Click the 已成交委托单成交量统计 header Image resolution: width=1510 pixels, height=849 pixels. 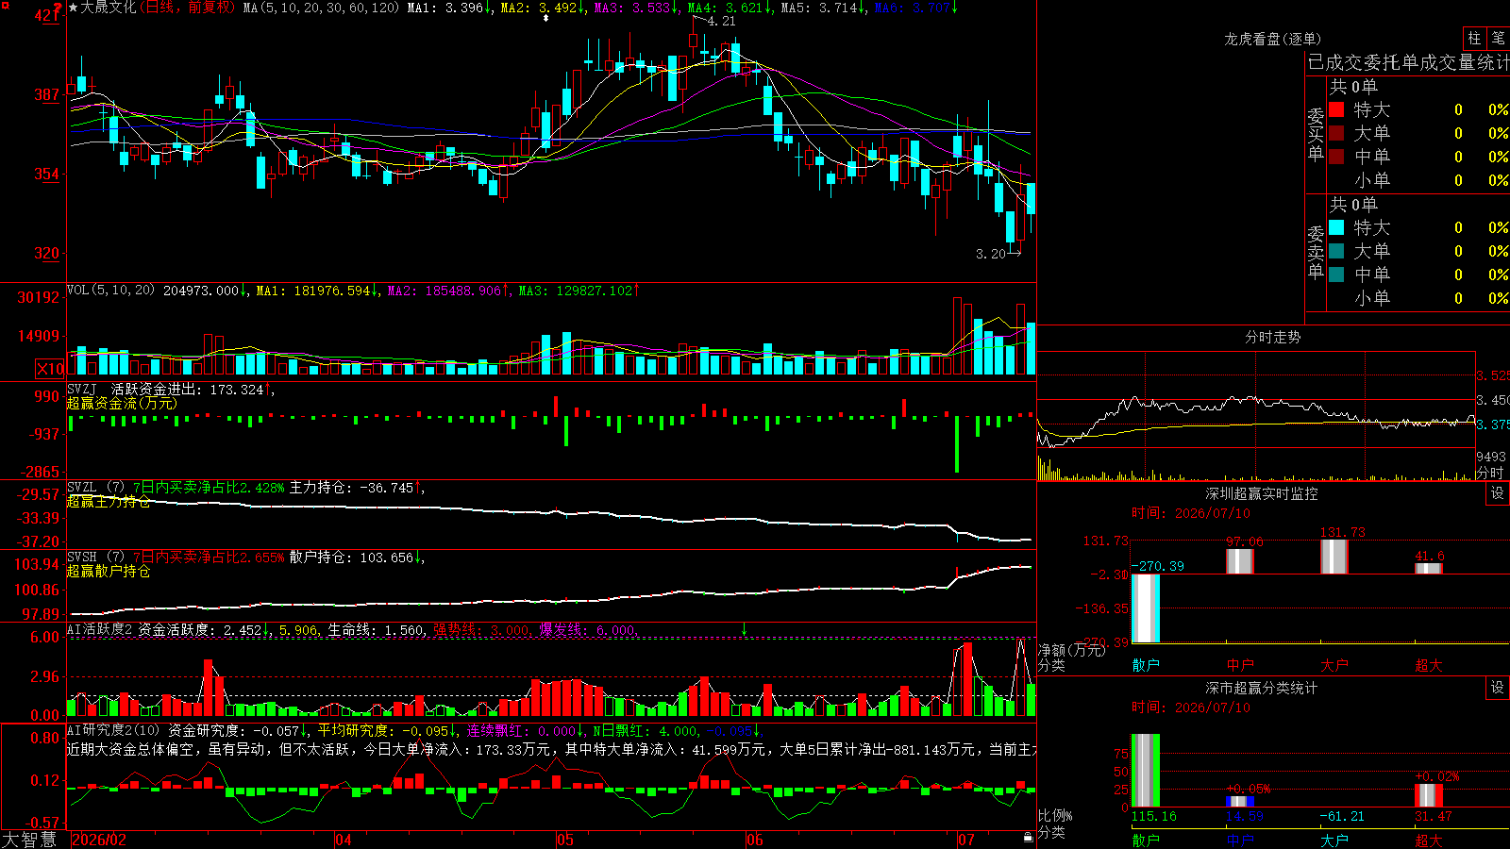coord(1408,62)
